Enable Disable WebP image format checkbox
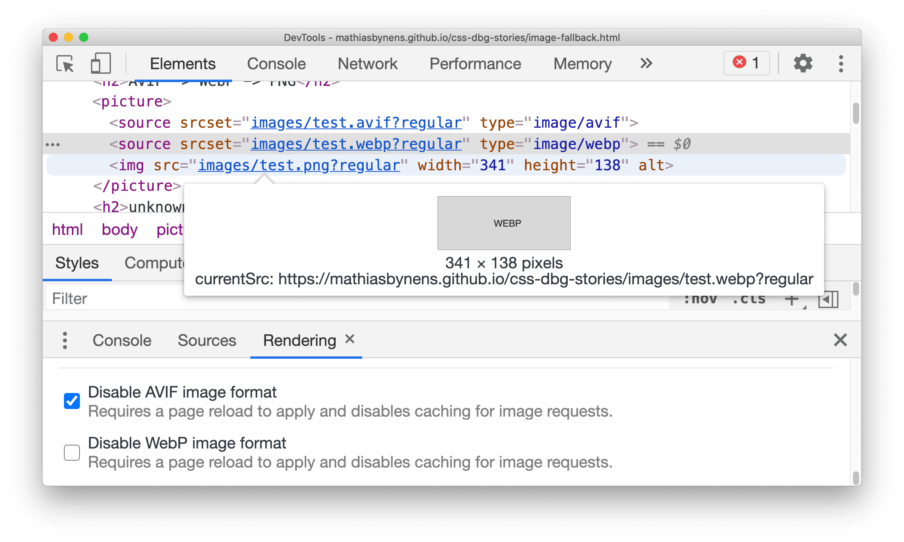This screenshot has height=542, width=904. click(x=72, y=452)
